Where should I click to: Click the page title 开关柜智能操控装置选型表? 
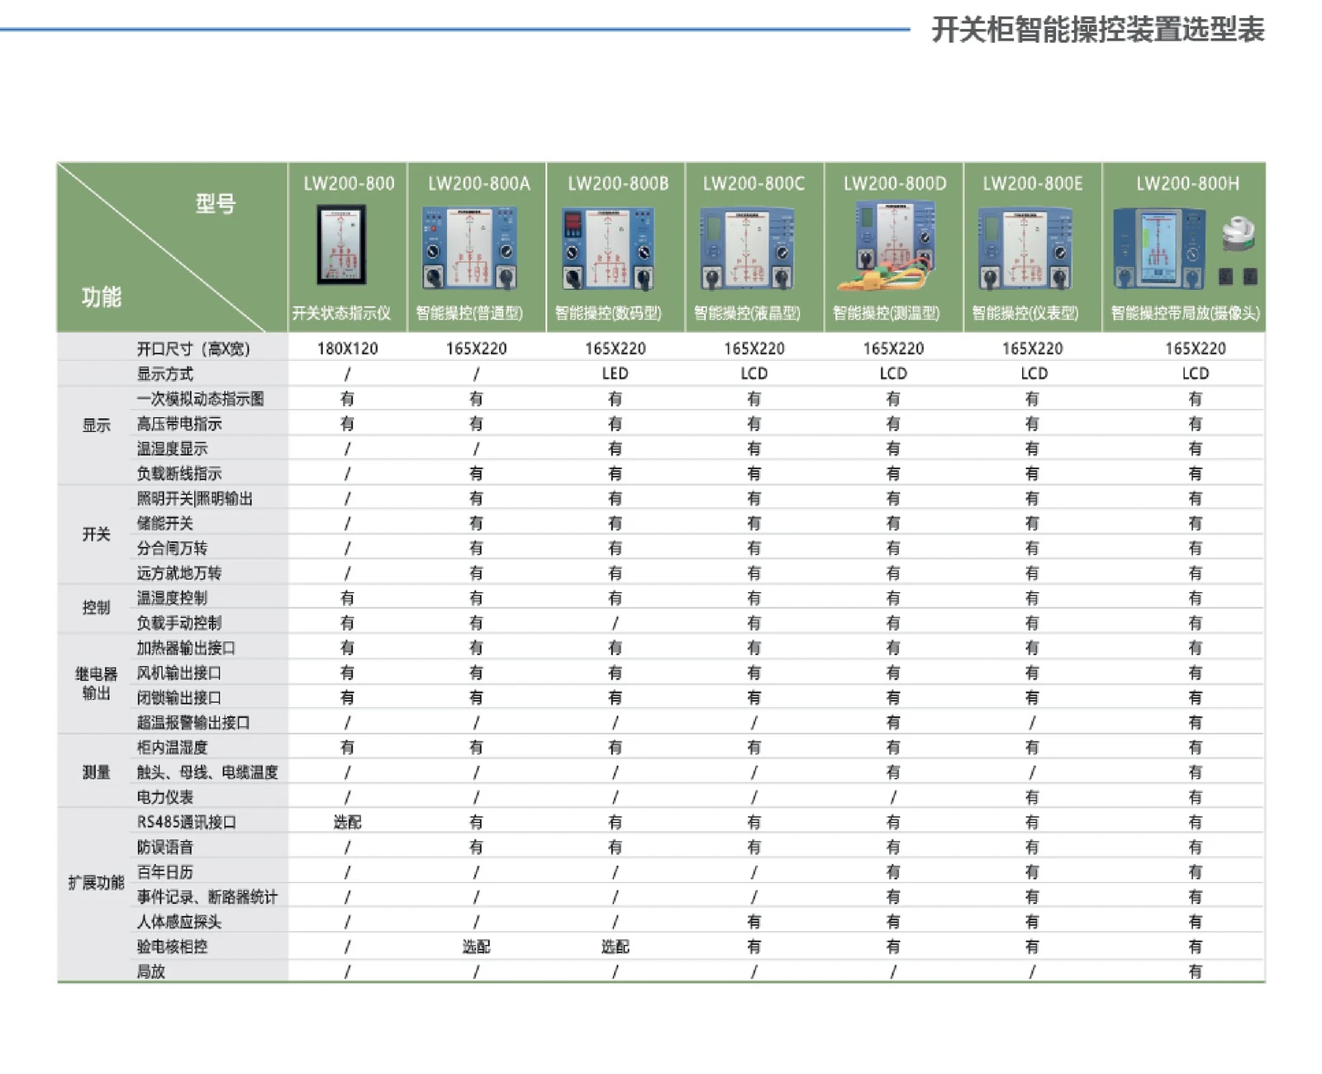pos(1098,30)
